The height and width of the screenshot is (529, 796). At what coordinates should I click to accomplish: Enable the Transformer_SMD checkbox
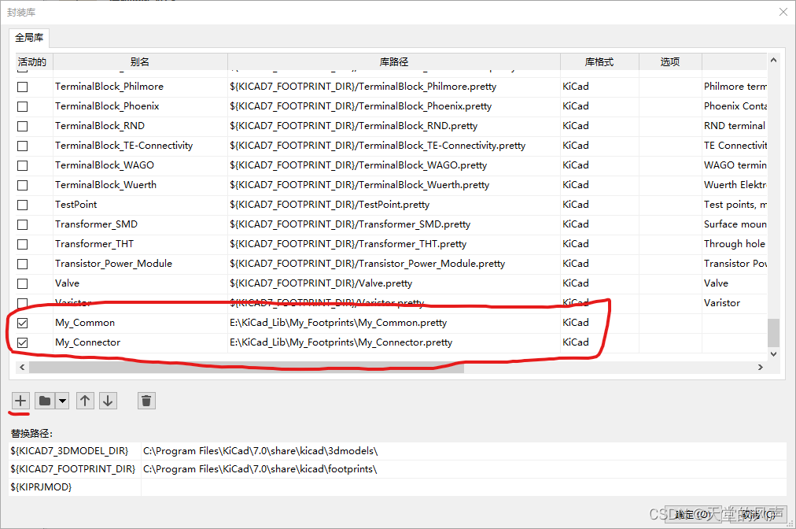pyautogui.click(x=22, y=224)
